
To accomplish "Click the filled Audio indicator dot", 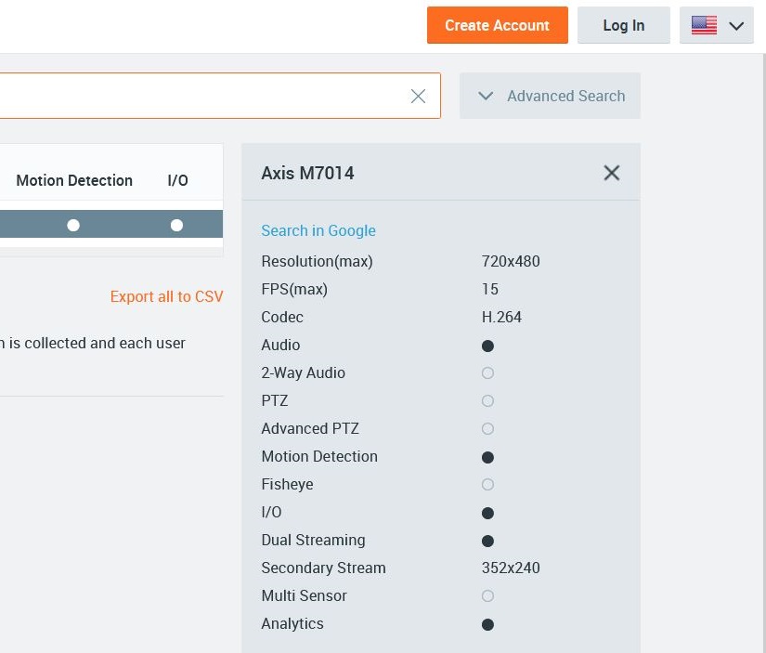I will pyautogui.click(x=487, y=346).
